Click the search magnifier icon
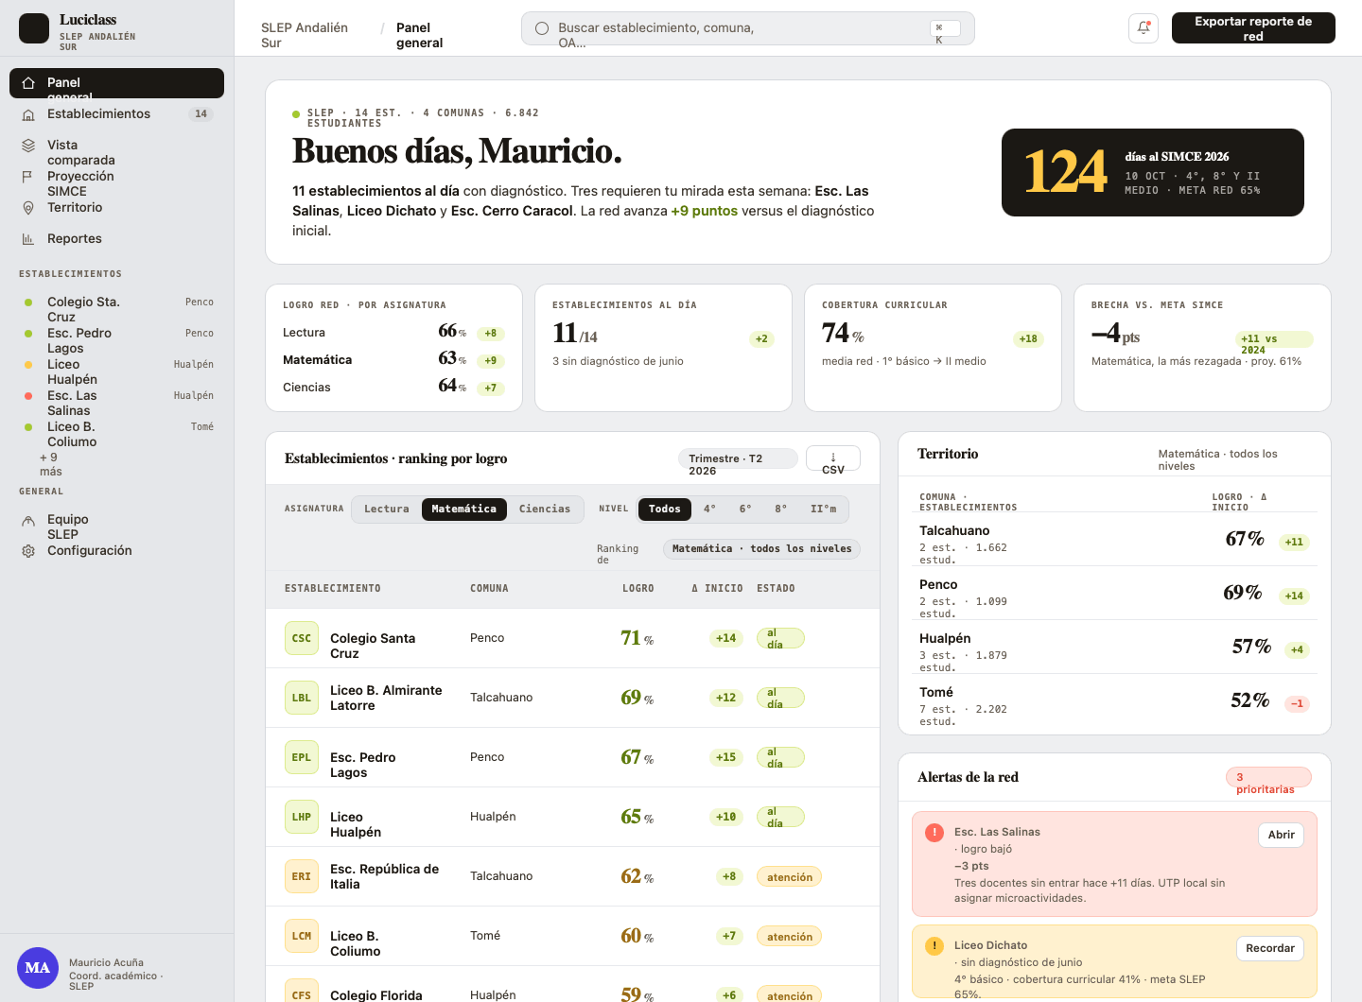 [542, 28]
